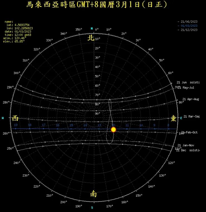Click the yellow 北 north character
206x212 pixels.
tap(91, 38)
